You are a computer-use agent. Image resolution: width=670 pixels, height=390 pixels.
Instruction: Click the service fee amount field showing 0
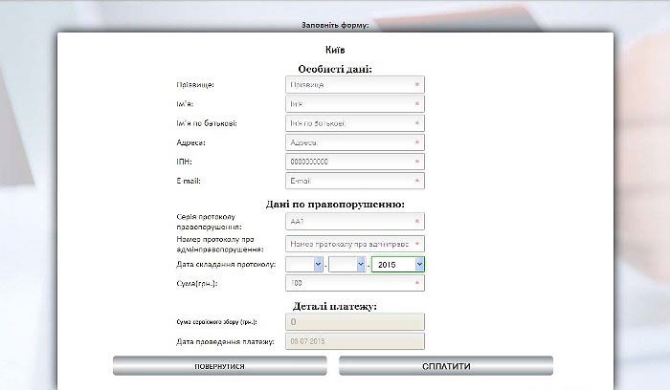[x=355, y=322]
